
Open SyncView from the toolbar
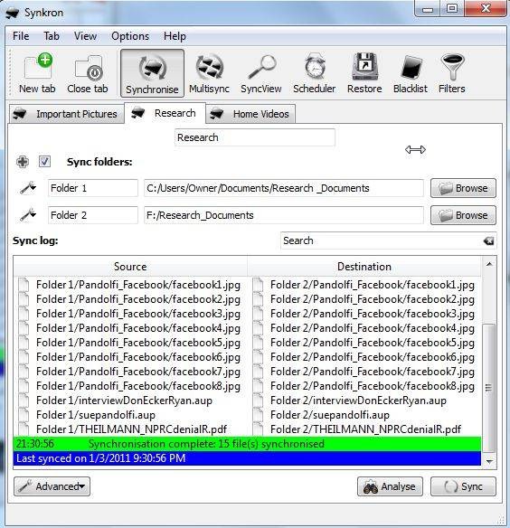(261, 73)
